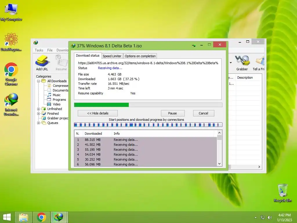Click the Description column header
297x223 pixels.
(x=249, y=78)
